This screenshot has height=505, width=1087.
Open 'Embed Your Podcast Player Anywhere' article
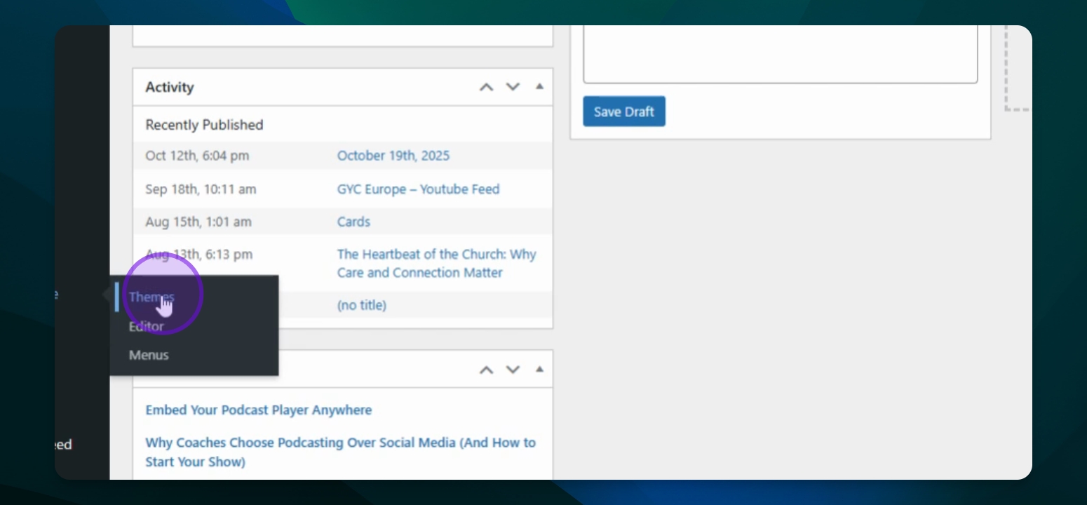[x=258, y=410]
